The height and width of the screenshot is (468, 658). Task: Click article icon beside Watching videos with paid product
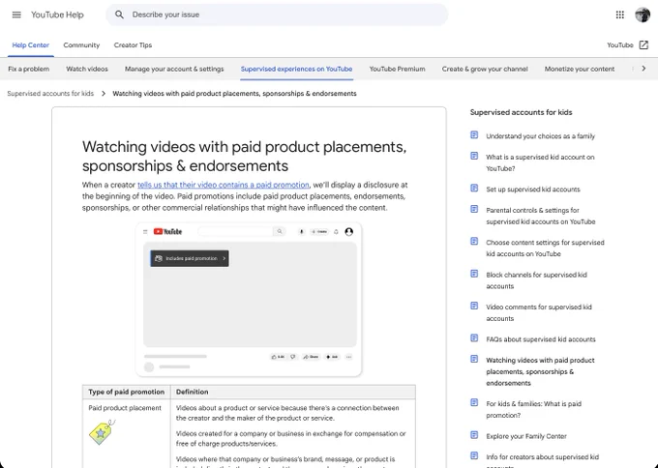pyautogui.click(x=474, y=359)
